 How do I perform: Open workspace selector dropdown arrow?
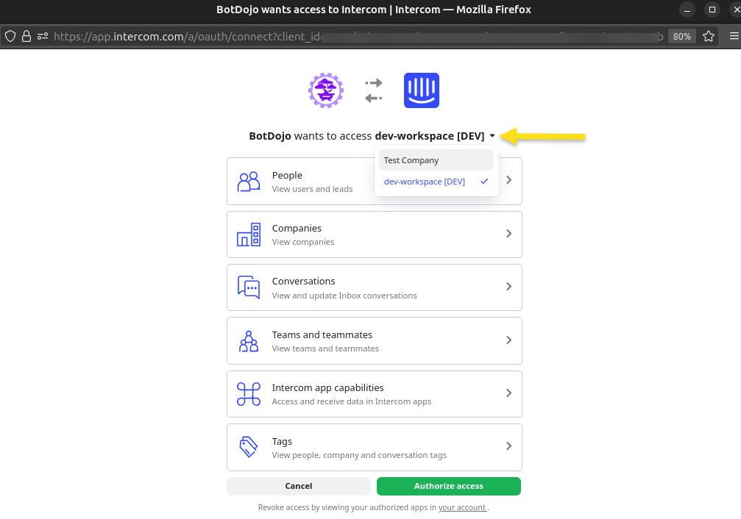click(x=492, y=136)
